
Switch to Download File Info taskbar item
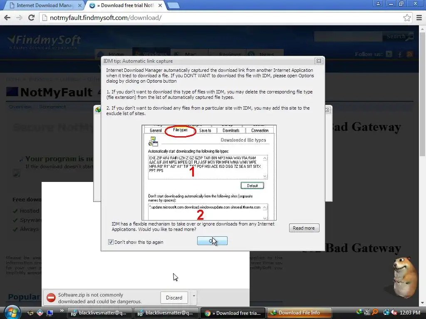point(300,313)
